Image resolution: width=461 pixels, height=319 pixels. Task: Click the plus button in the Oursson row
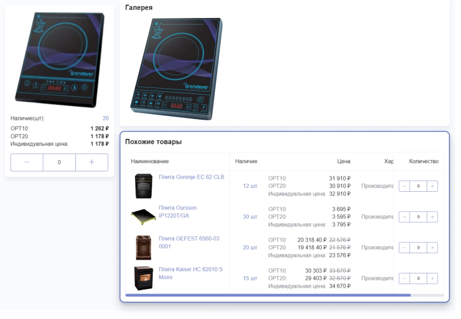coord(432,217)
